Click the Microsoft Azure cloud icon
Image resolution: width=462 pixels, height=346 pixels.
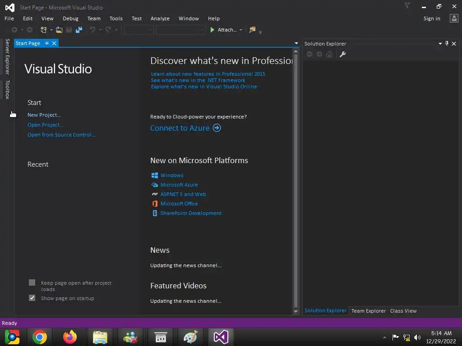pyautogui.click(x=155, y=185)
